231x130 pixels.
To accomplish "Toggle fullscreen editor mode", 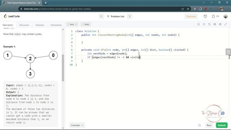I will point(226,24).
